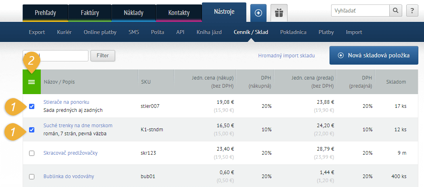Select Kniha jázd submenu item
424x187 pixels.
pyautogui.click(x=209, y=32)
